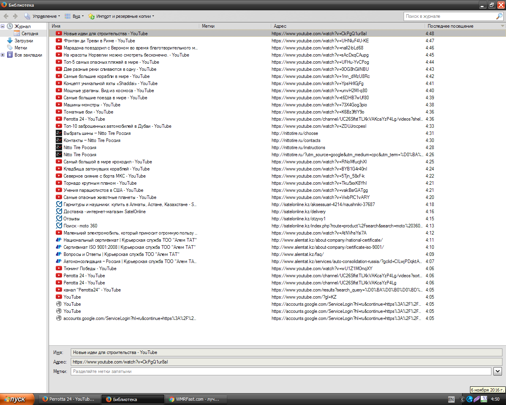Click the address http://www.alemtat.kz/about-company/certificate-iso-9001/
This screenshot has height=405, width=506.
(x=328, y=247)
